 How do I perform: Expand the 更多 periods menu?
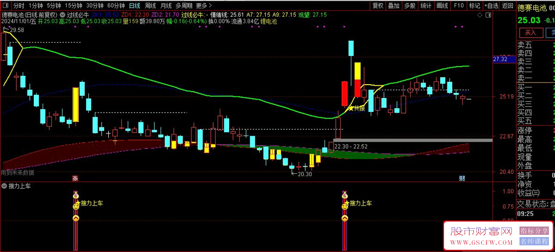point(204,6)
